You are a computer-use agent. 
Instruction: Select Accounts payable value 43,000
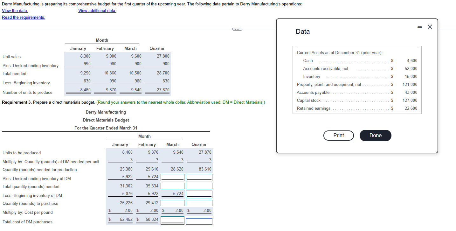pyautogui.click(x=411, y=92)
